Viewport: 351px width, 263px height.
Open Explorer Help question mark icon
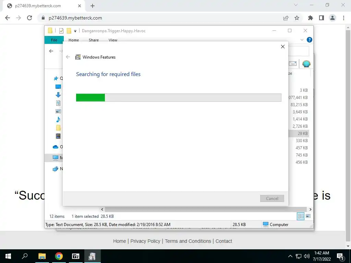click(x=310, y=40)
